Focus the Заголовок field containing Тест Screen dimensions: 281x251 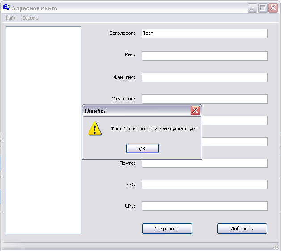(x=204, y=33)
